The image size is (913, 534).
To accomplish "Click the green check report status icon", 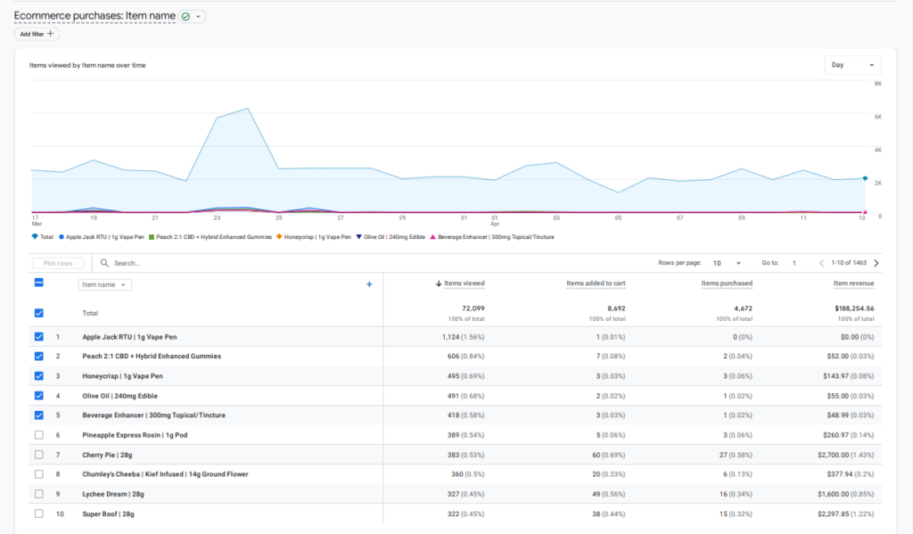I will point(186,16).
